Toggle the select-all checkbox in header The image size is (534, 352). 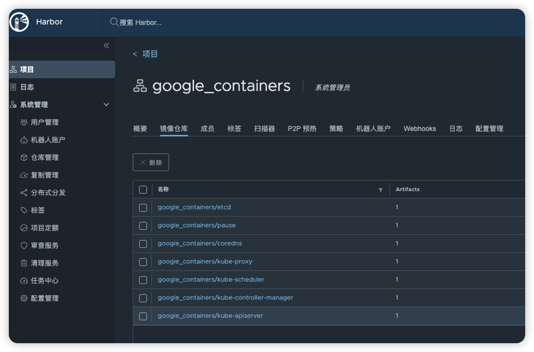(143, 190)
